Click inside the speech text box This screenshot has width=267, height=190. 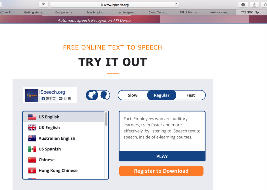coord(162,131)
